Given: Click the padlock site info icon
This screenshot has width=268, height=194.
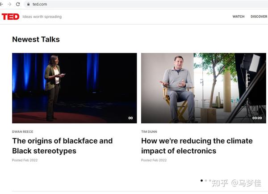Looking at the screenshot, I should pyautogui.click(x=28, y=4).
